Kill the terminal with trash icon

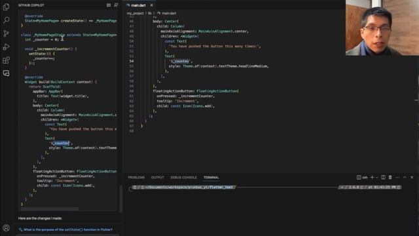390,178
